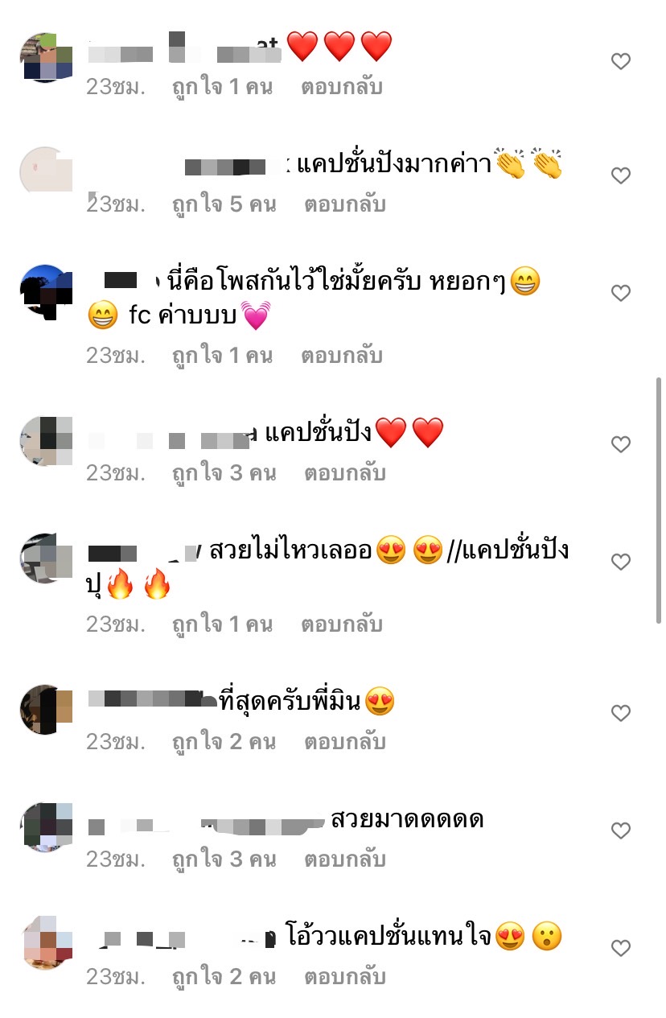
Task: Reply to the 'โอ้ววแคปชั่นแทนใจ' comment
Action: tap(345, 977)
